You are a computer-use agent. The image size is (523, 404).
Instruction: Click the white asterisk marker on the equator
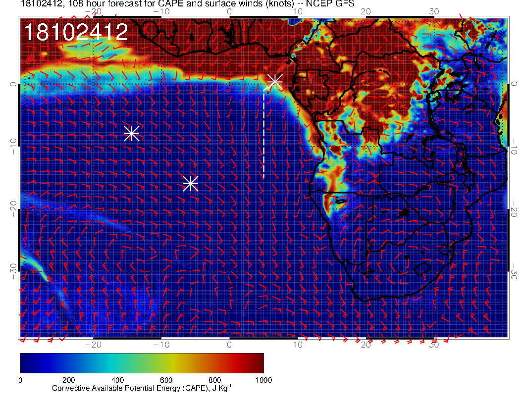pos(275,82)
